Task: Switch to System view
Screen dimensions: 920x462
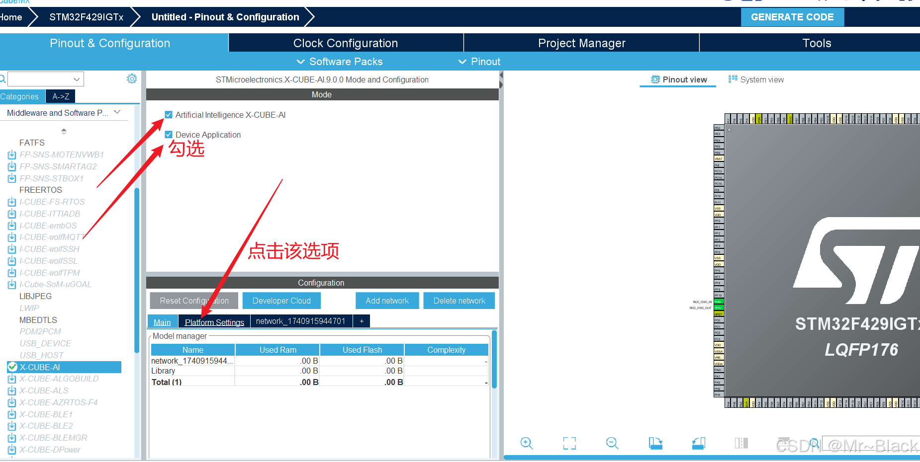Action: tap(756, 79)
